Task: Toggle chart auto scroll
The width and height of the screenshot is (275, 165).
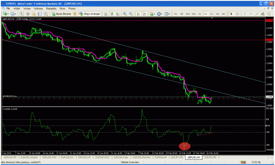Action: (x=138, y=14)
